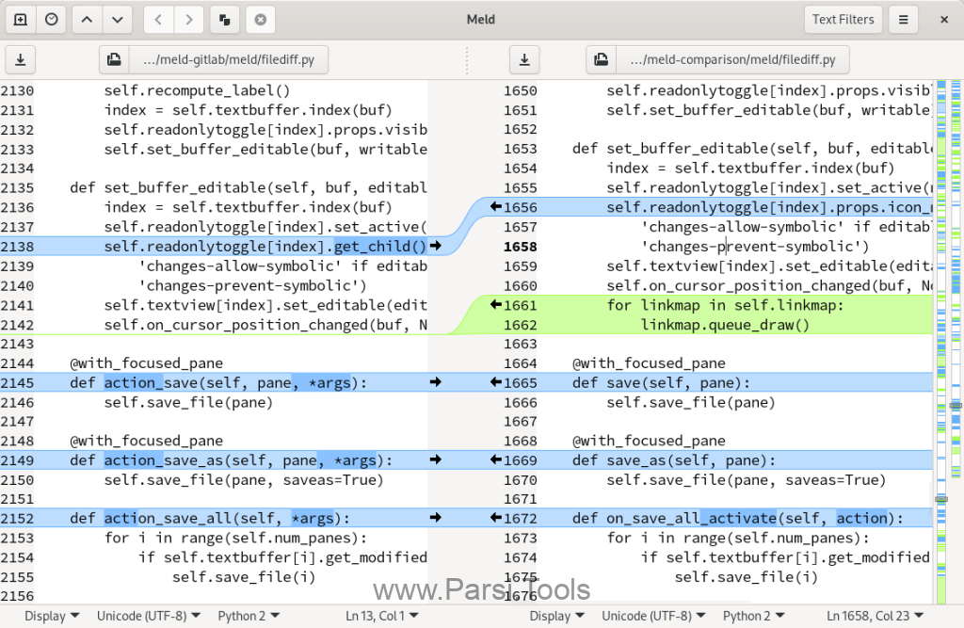This screenshot has width=964, height=628.
Task: Click line 1662 linkmap.queue_draw() text
Action: [x=726, y=325]
